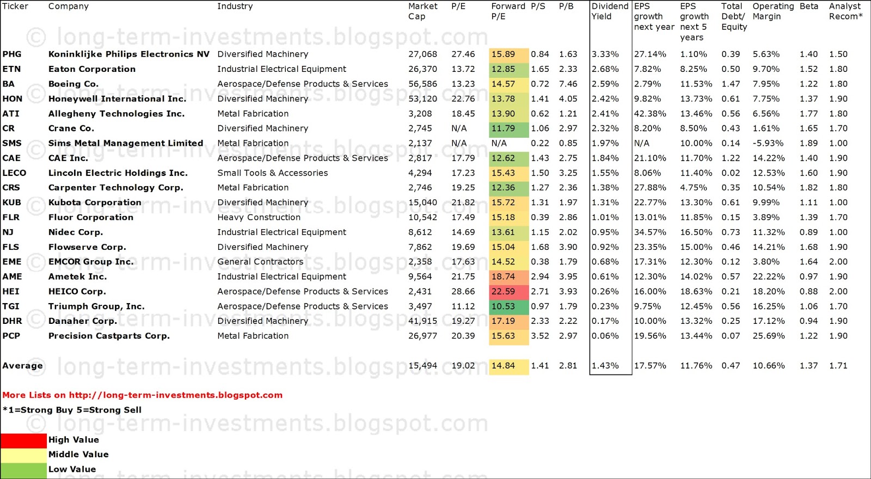The image size is (871, 479).
Task: Click Crane's 11.79 Forward P/E cell
Action: pyautogui.click(x=509, y=128)
